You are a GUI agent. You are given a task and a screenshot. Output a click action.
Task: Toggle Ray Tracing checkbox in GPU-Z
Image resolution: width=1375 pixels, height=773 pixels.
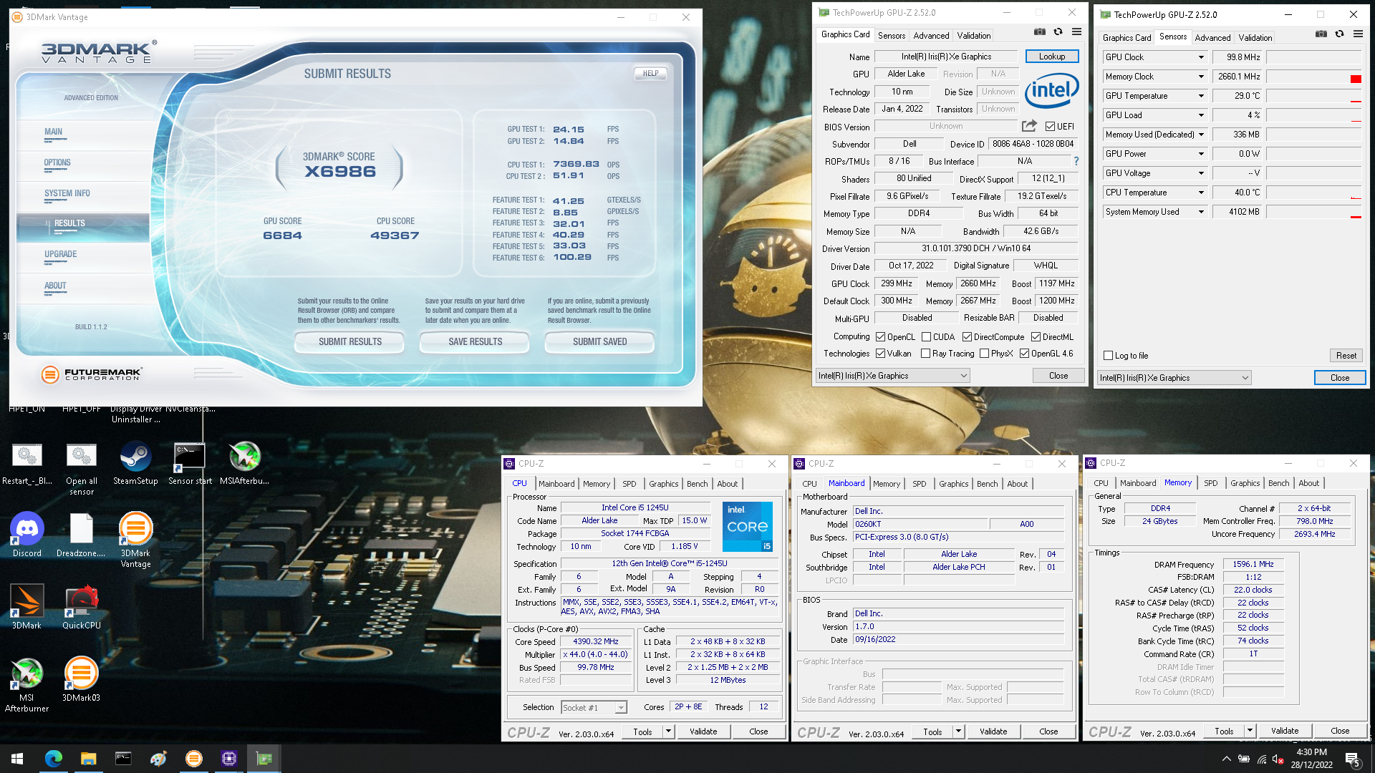[x=925, y=354]
